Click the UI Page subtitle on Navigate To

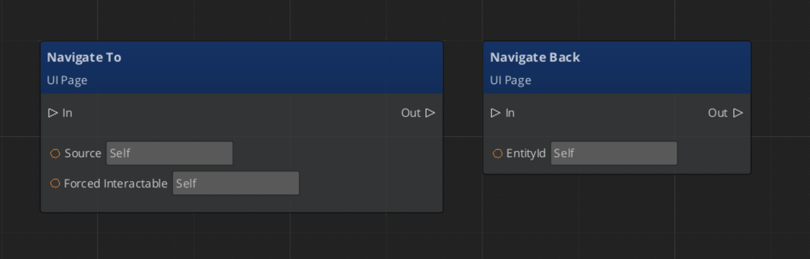tap(67, 80)
